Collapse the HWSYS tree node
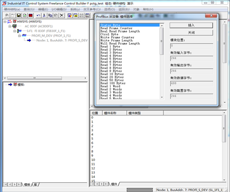Viewport: 230px width, 192px height. click(x=5, y=22)
